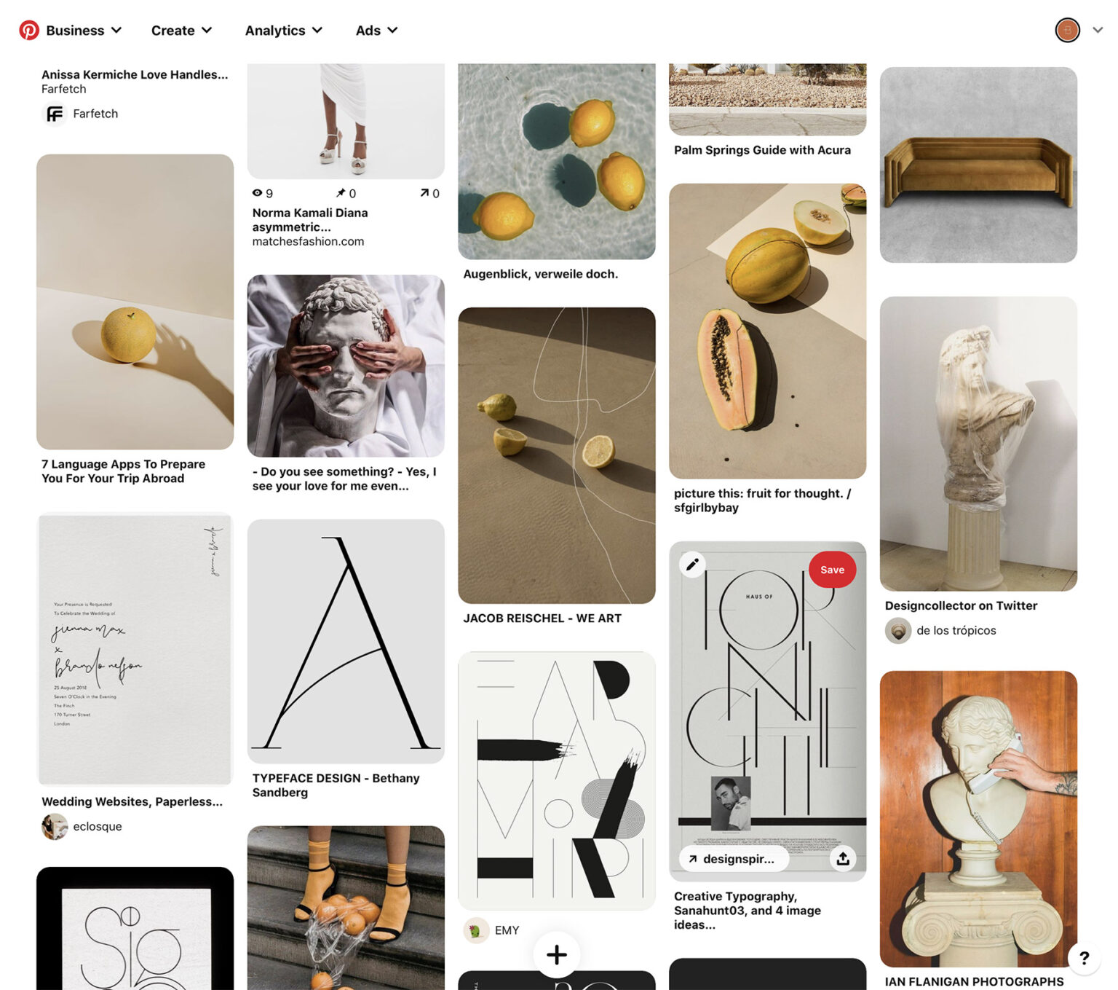Viewport: 1118px width, 990px height.
Task: Open the Ads menu
Action: pyautogui.click(x=376, y=30)
